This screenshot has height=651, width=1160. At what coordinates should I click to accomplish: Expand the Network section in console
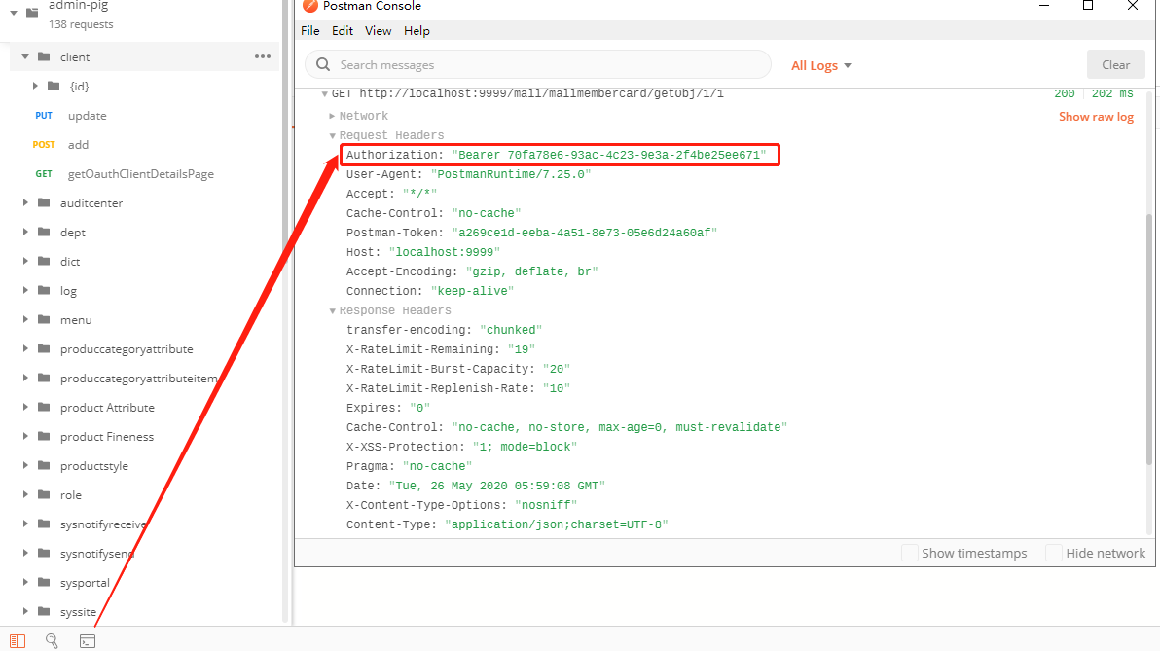(332, 116)
